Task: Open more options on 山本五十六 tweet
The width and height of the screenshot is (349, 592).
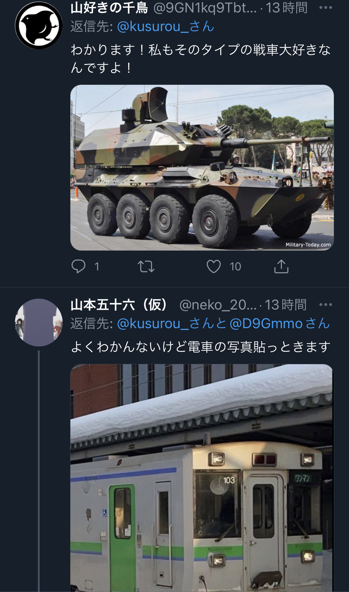Action: (326, 305)
